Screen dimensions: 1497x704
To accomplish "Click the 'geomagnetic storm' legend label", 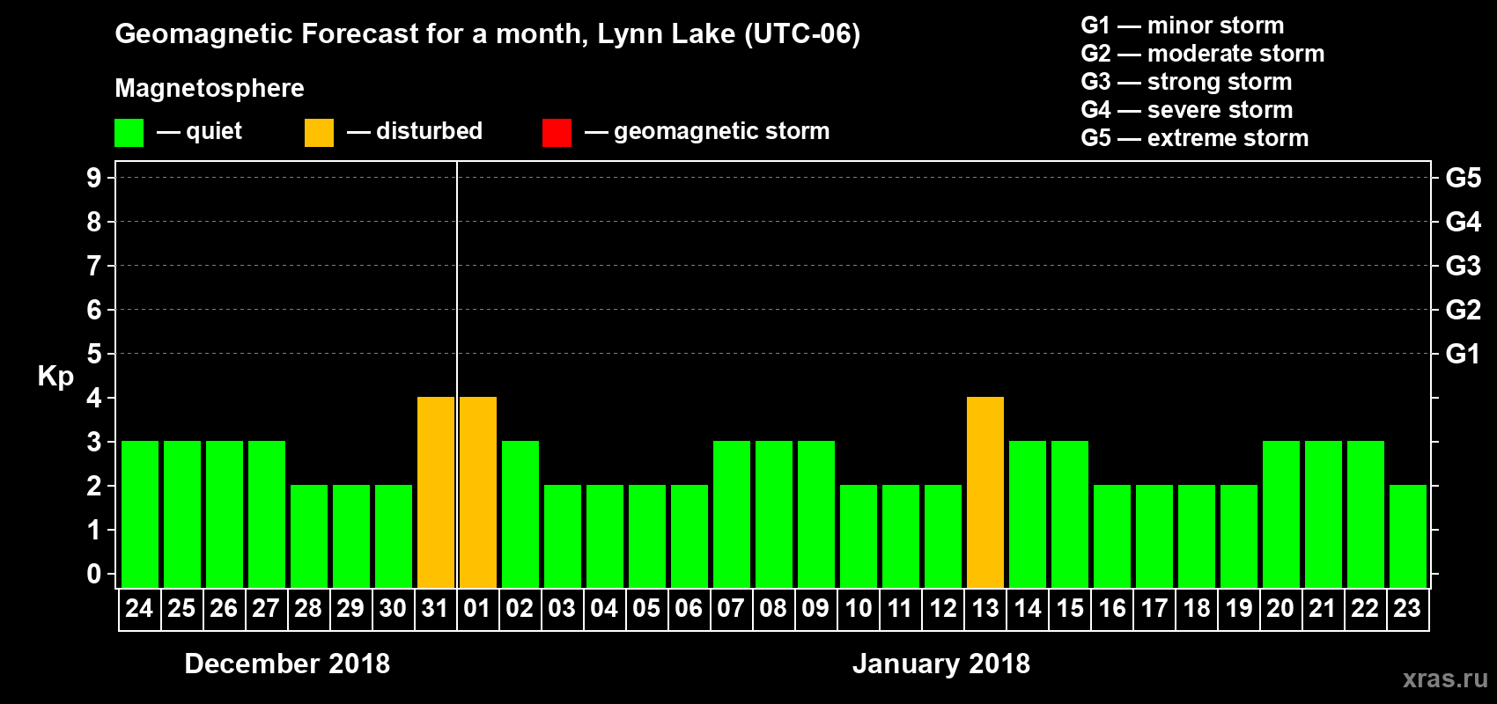I will [x=722, y=132].
